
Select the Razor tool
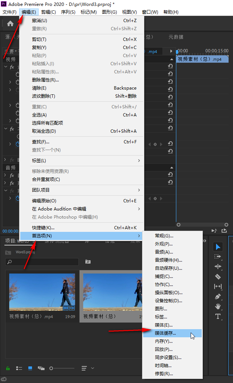pyautogui.click(x=218, y=276)
